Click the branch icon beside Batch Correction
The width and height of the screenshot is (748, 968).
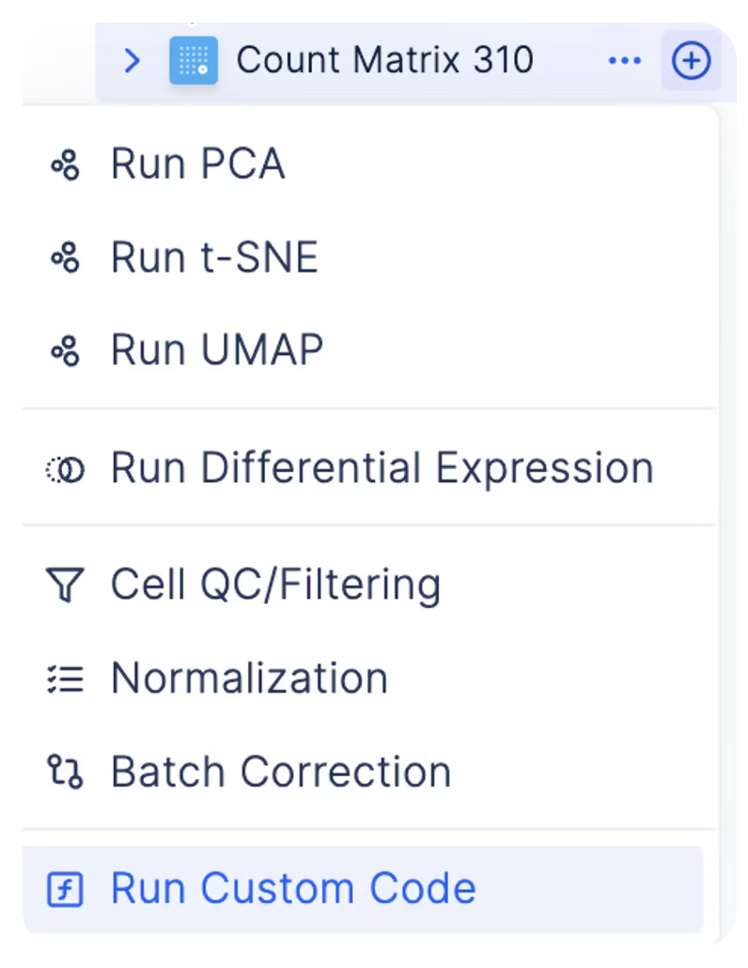tap(65, 772)
